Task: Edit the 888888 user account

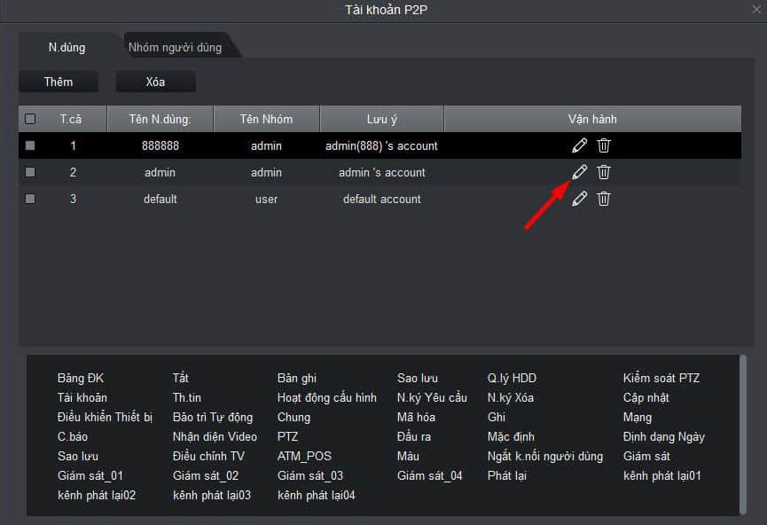Action: pos(579,145)
